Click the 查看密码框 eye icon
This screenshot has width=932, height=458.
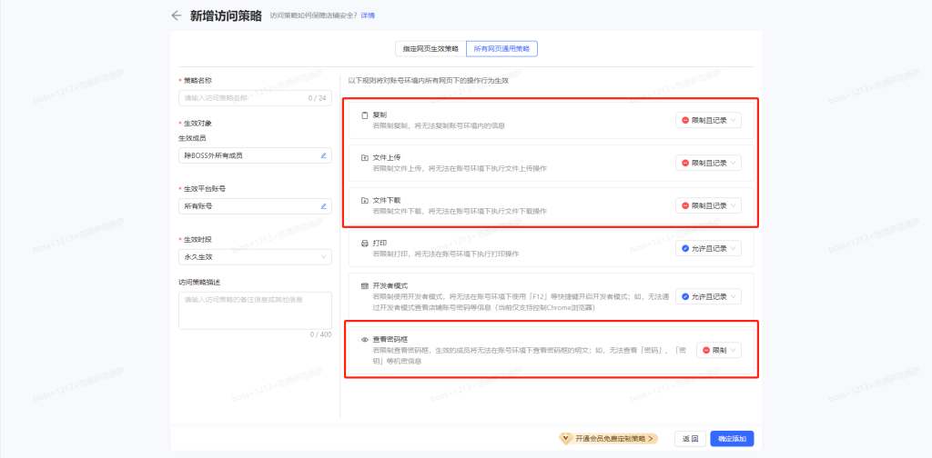[x=365, y=339]
